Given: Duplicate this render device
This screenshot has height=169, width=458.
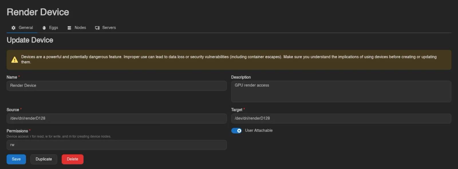Looking at the screenshot, I should [44, 159].
